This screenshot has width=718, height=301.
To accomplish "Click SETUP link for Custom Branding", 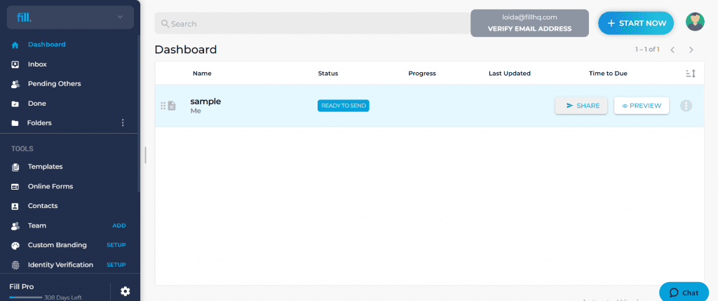I will pos(116,245).
